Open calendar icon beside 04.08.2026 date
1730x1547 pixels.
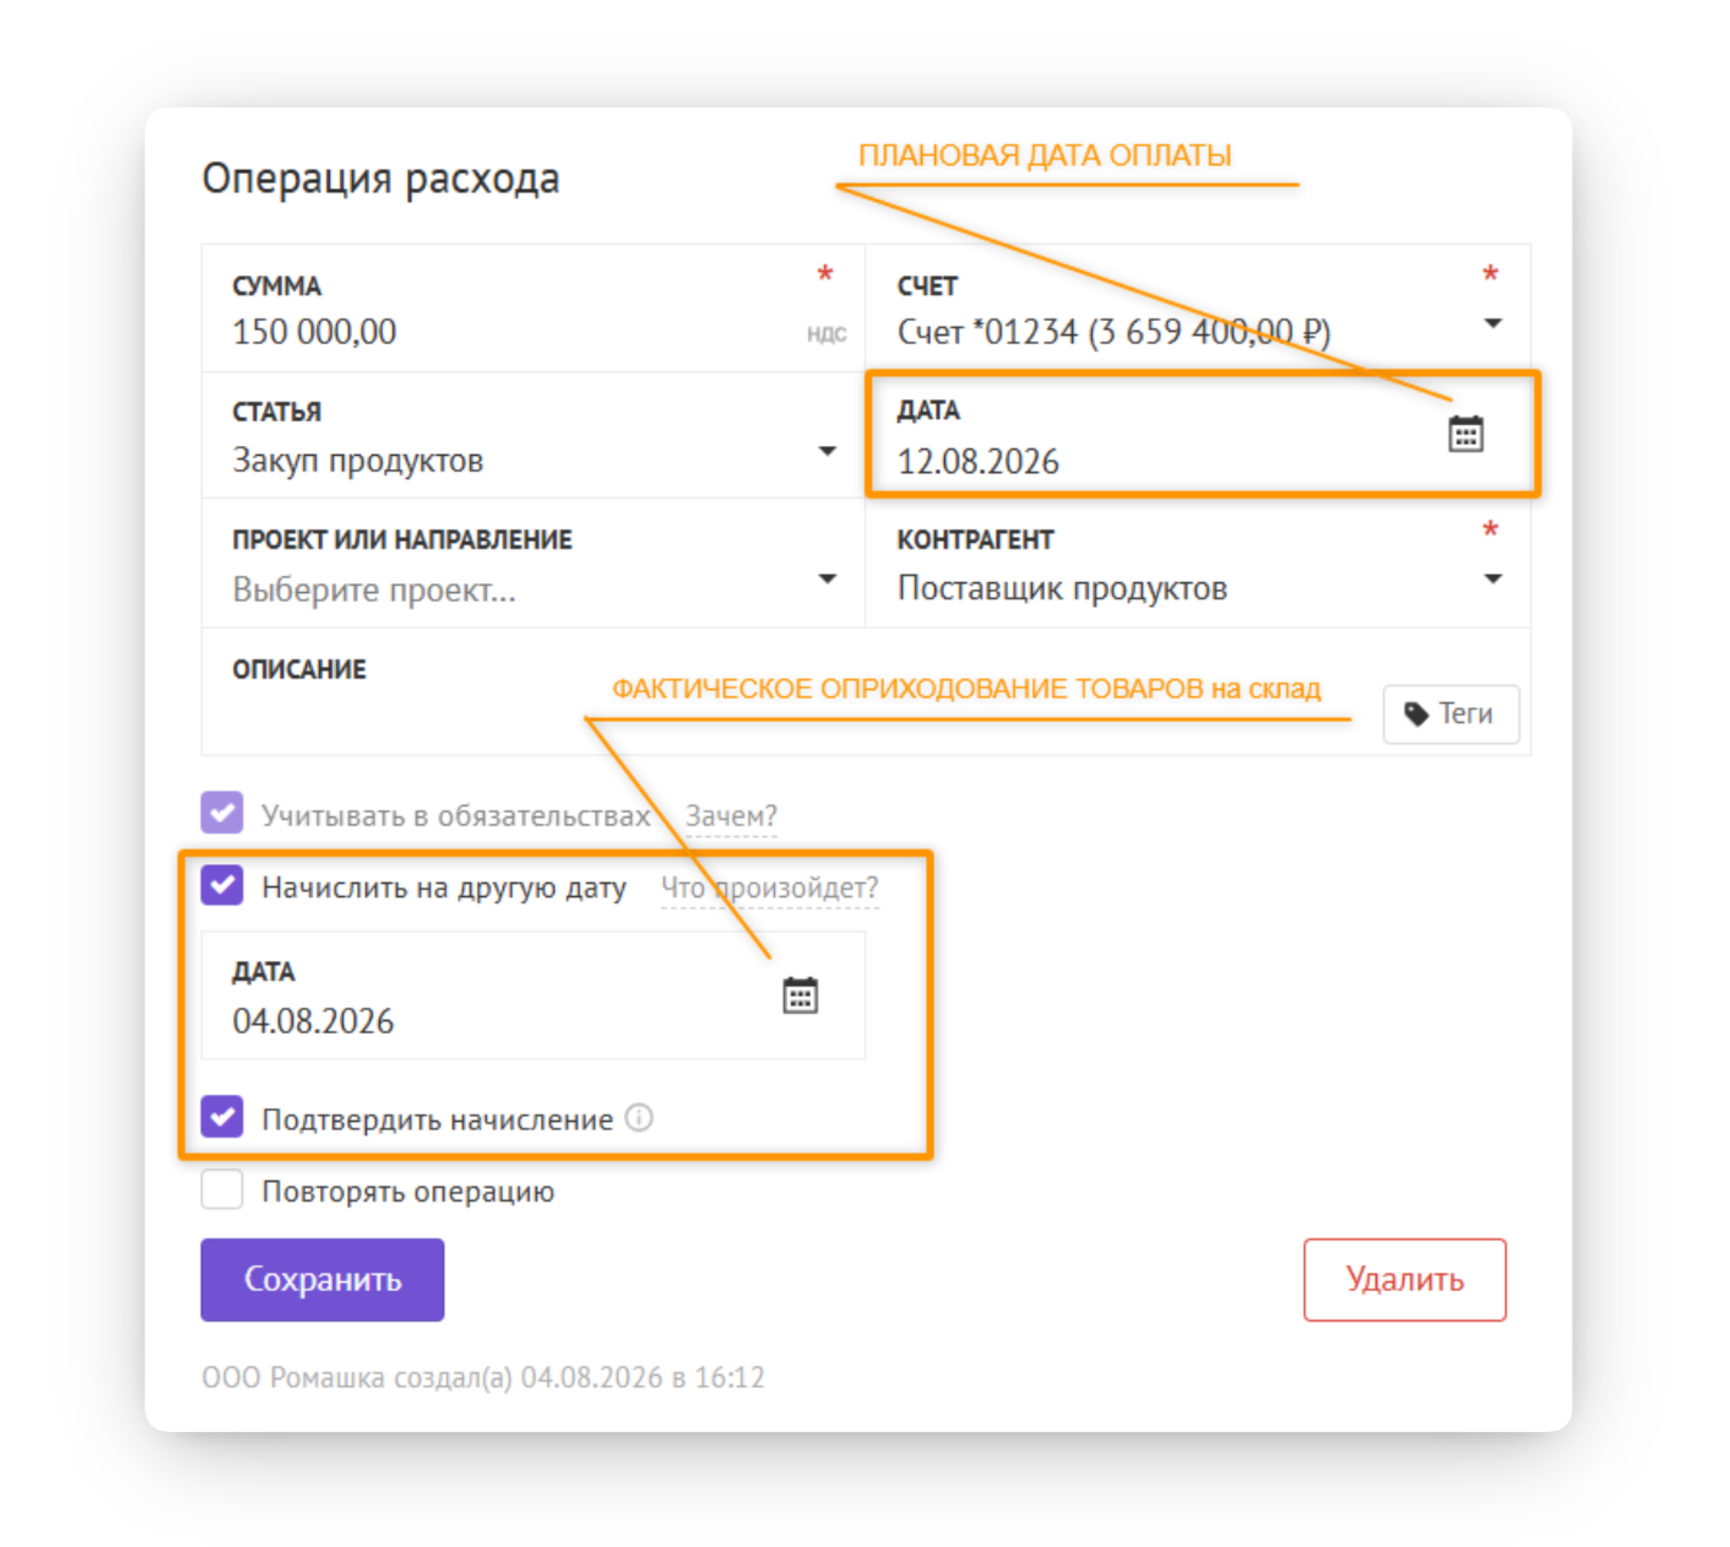coord(800,995)
